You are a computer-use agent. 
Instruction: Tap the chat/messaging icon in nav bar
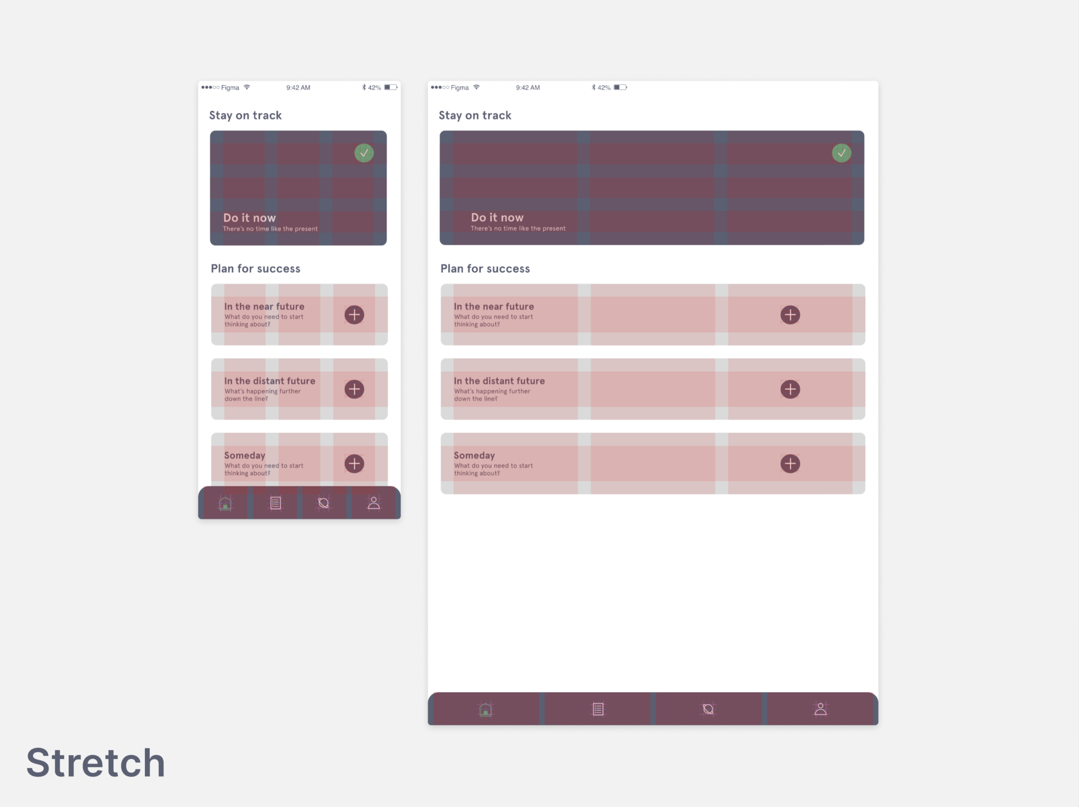tap(324, 502)
